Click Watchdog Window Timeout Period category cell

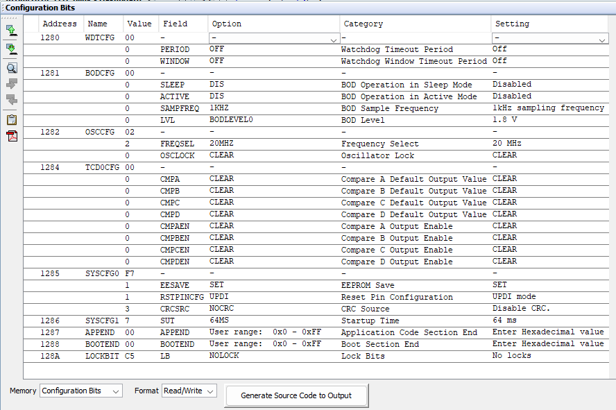pyautogui.click(x=413, y=61)
